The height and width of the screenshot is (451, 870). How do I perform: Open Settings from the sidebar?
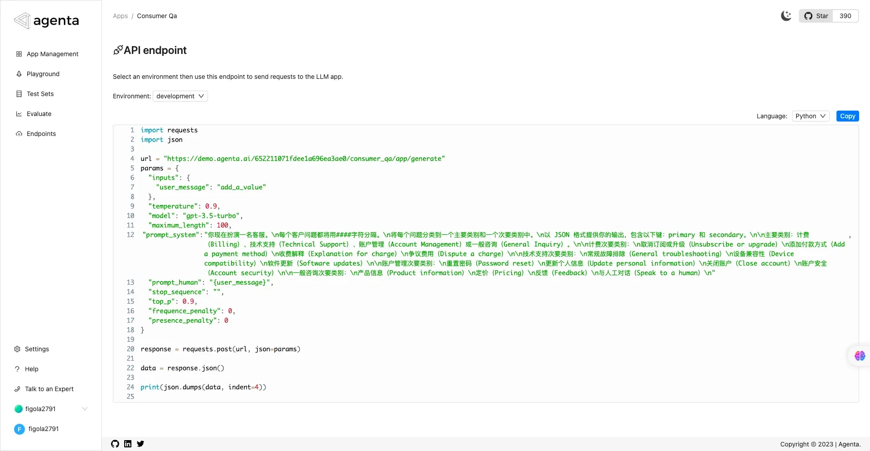[x=36, y=349]
